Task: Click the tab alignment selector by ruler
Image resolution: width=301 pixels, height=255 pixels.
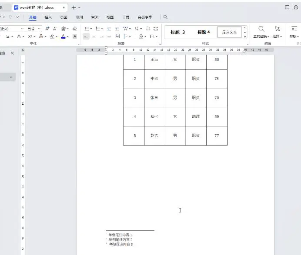Action: click(x=23, y=50)
